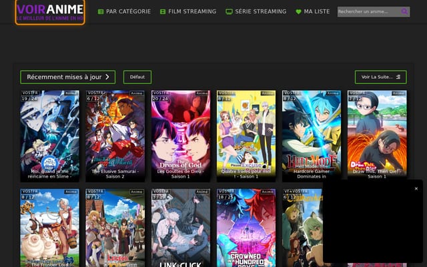Focus the Rechercher un anime search field
The image size is (427, 267).
pos(369,12)
